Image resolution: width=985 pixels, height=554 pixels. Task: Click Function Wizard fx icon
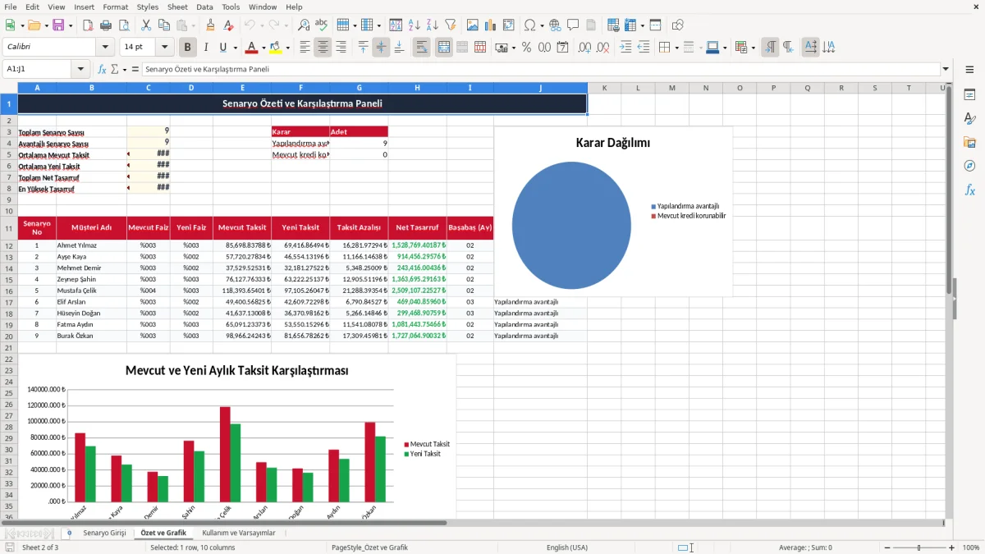pos(103,70)
